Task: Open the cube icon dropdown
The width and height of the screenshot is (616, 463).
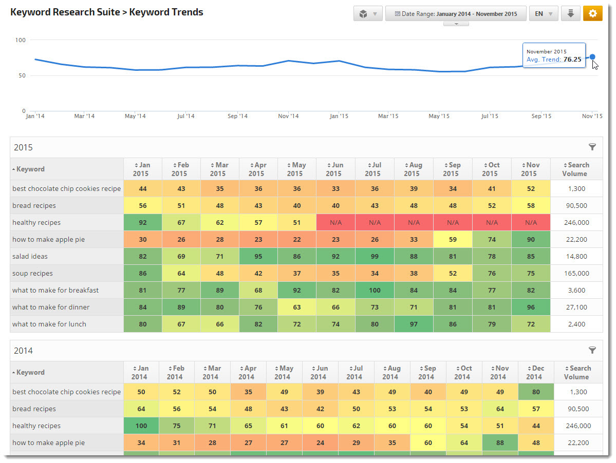Action: 368,14
